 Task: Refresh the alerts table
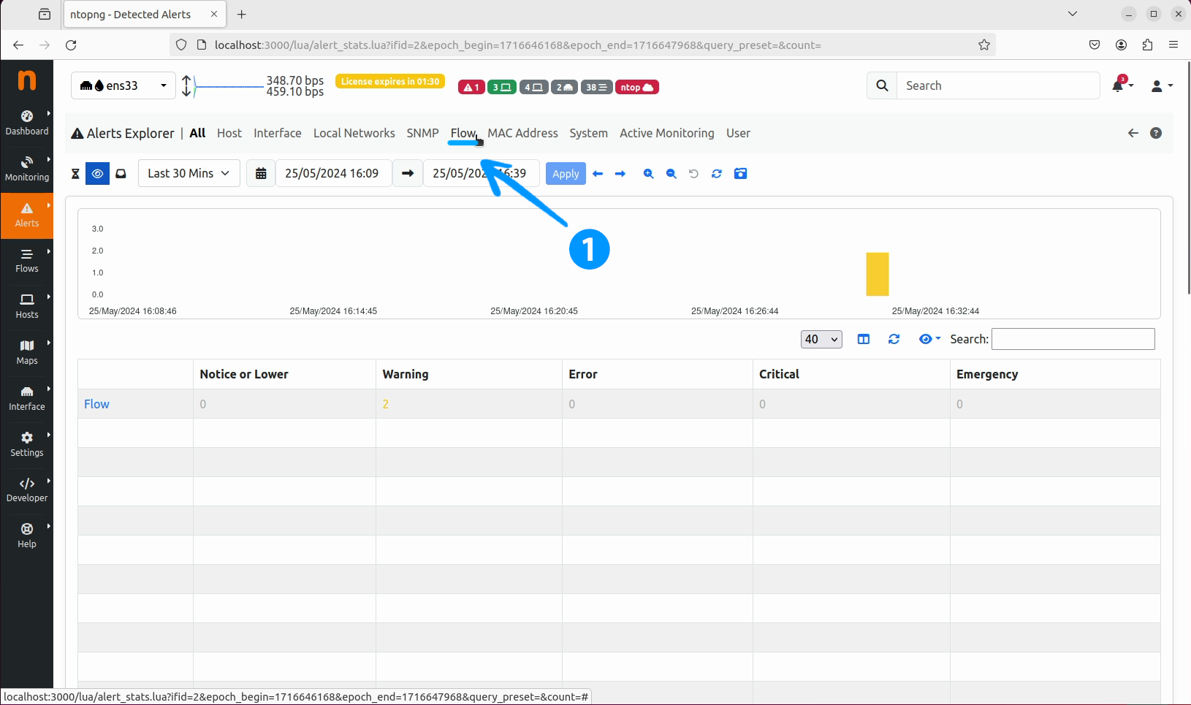(x=894, y=339)
